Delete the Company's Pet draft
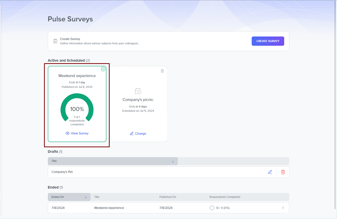Image resolution: width=337 pixels, height=219 pixels. click(x=283, y=172)
